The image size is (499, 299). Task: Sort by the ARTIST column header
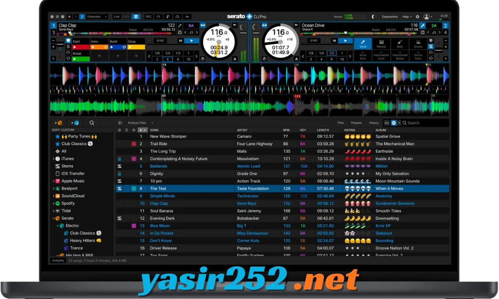pos(242,130)
